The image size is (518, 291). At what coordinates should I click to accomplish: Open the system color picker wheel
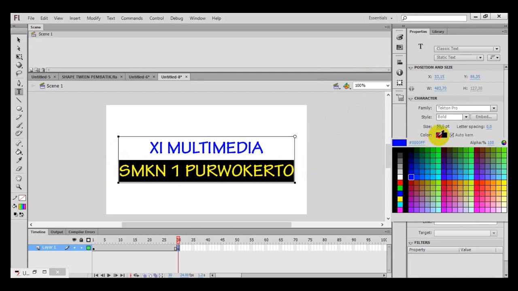coord(503,143)
